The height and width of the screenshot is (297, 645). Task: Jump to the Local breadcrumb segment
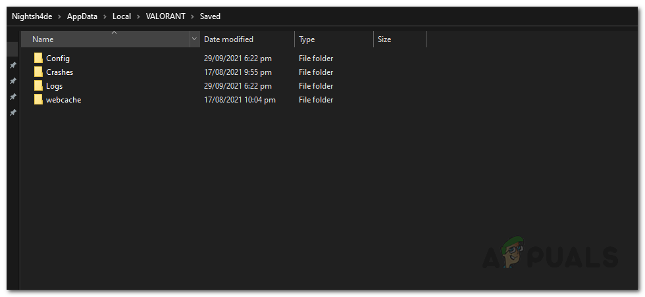(122, 16)
